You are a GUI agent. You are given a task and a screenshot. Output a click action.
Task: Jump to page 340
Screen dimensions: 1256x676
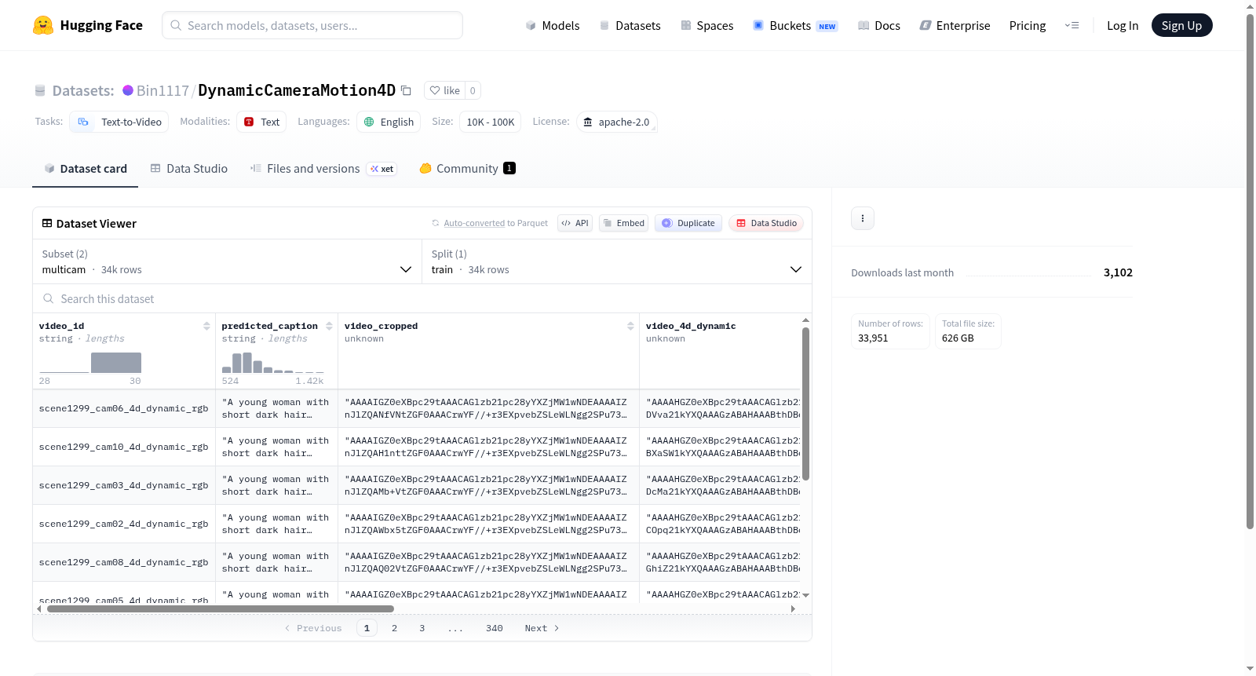click(x=494, y=628)
